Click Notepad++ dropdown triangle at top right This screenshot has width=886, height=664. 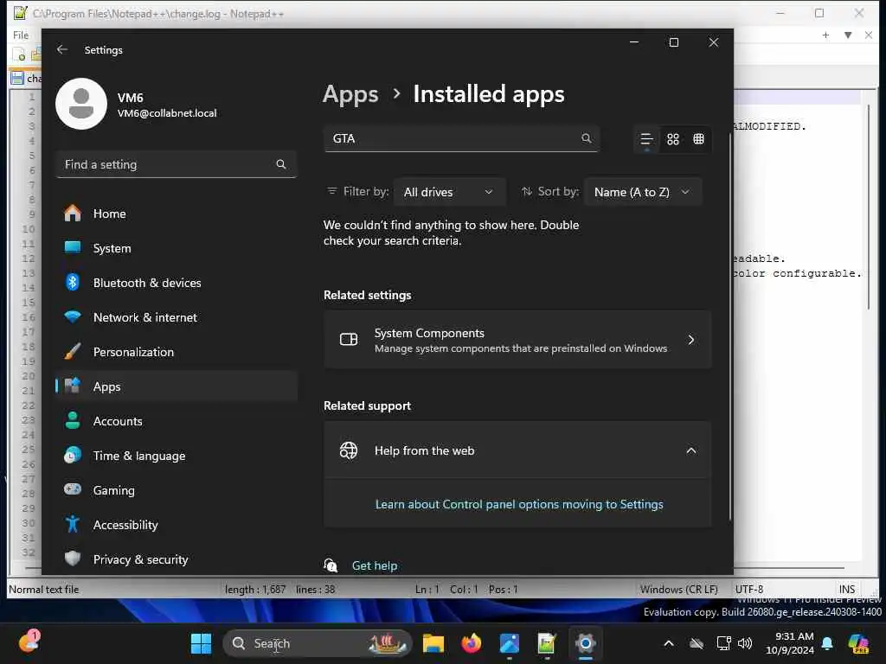(848, 35)
